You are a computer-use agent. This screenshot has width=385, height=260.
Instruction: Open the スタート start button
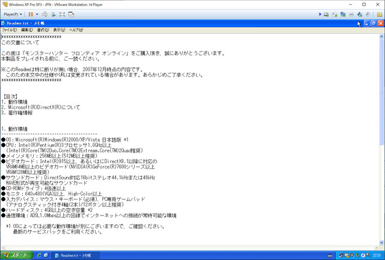point(16,255)
